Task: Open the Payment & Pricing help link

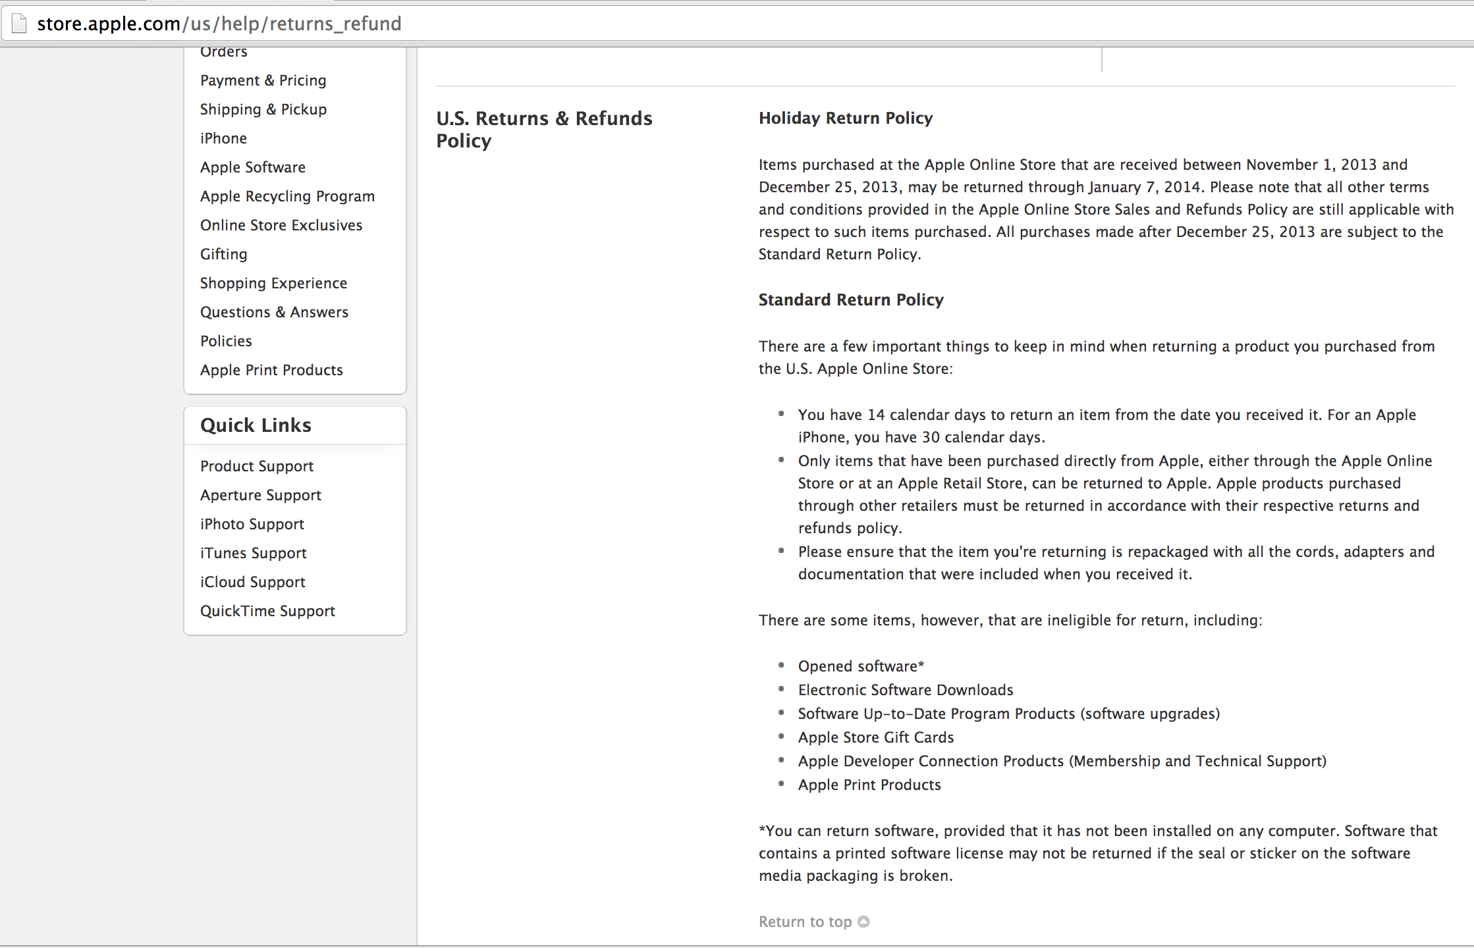Action: [263, 80]
